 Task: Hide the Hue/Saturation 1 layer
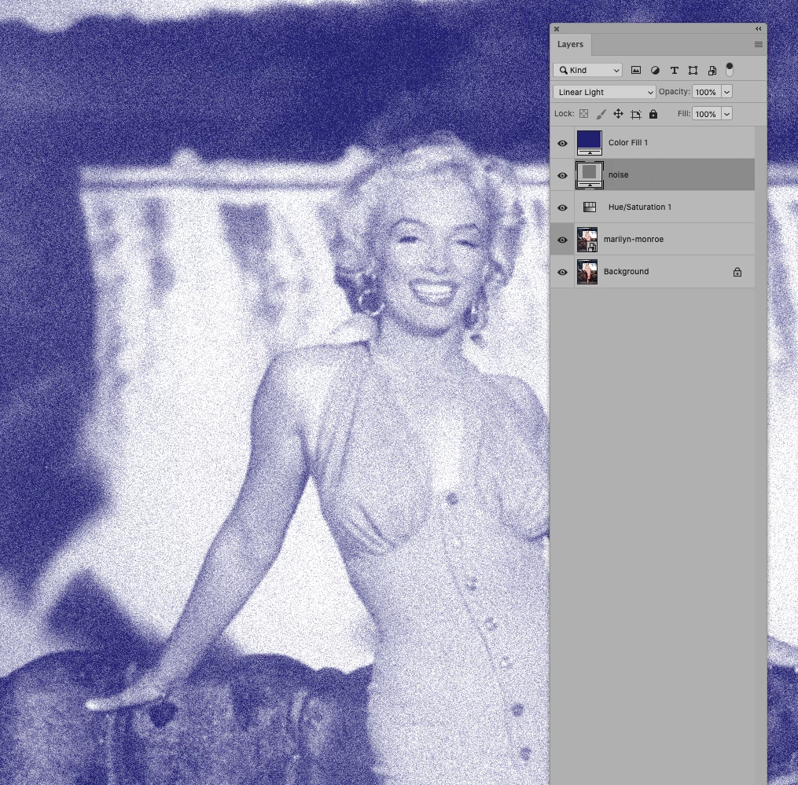coord(562,207)
